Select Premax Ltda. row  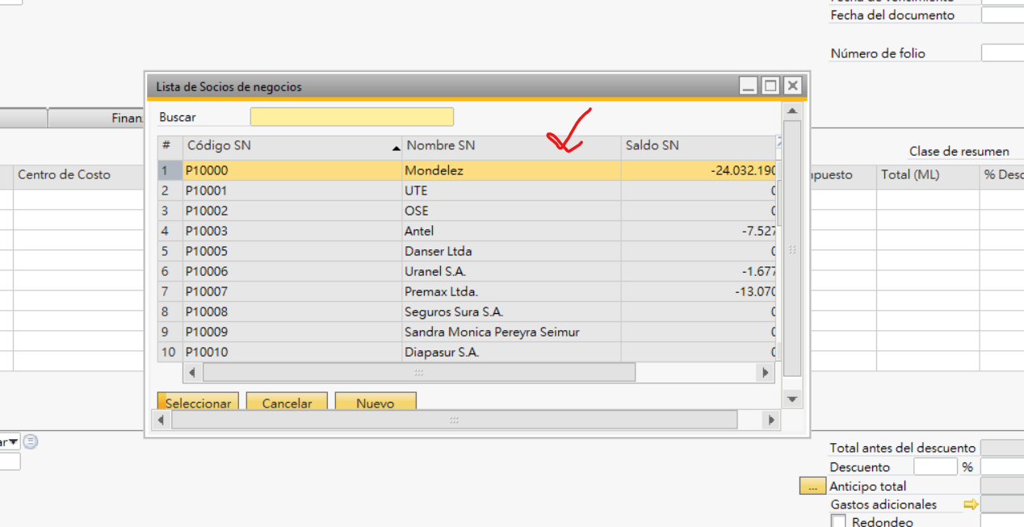[467, 291]
